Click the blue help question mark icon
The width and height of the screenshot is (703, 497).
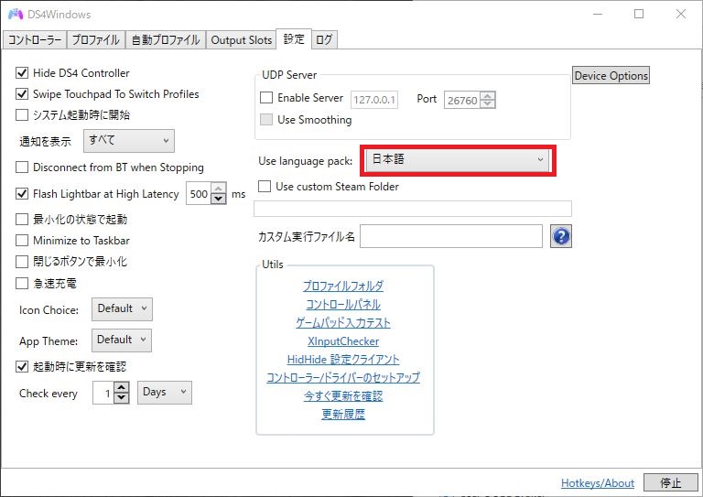pyautogui.click(x=561, y=237)
